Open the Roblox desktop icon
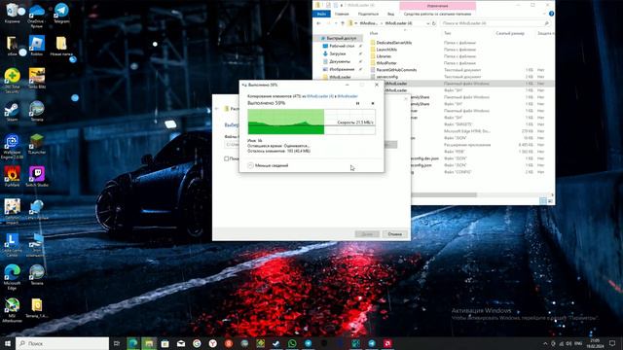Viewport: 623px width, 350px height. point(37,46)
